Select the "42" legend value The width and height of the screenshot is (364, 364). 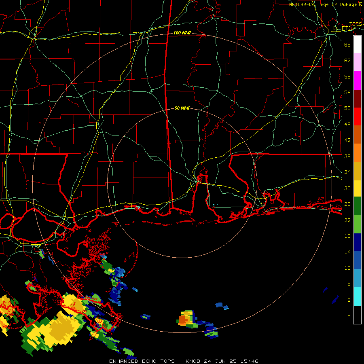[x=347, y=140]
